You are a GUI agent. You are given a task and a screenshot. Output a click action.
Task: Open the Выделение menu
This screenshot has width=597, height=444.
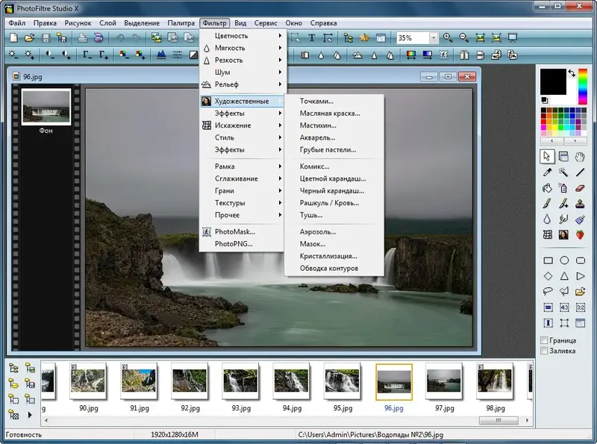click(141, 23)
